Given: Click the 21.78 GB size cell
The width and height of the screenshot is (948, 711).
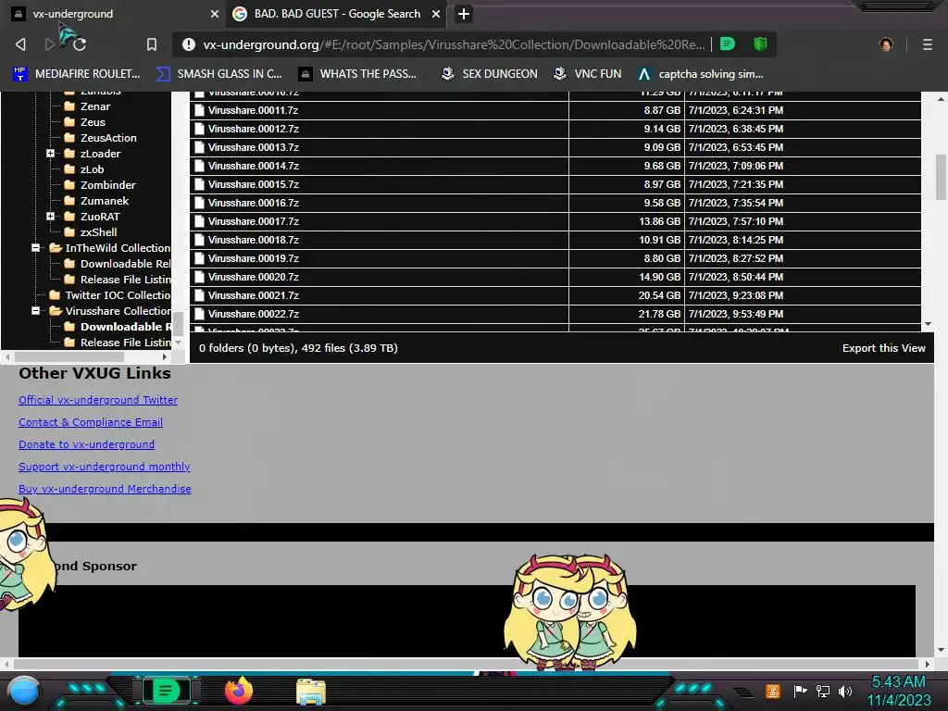Looking at the screenshot, I should click(x=627, y=314).
